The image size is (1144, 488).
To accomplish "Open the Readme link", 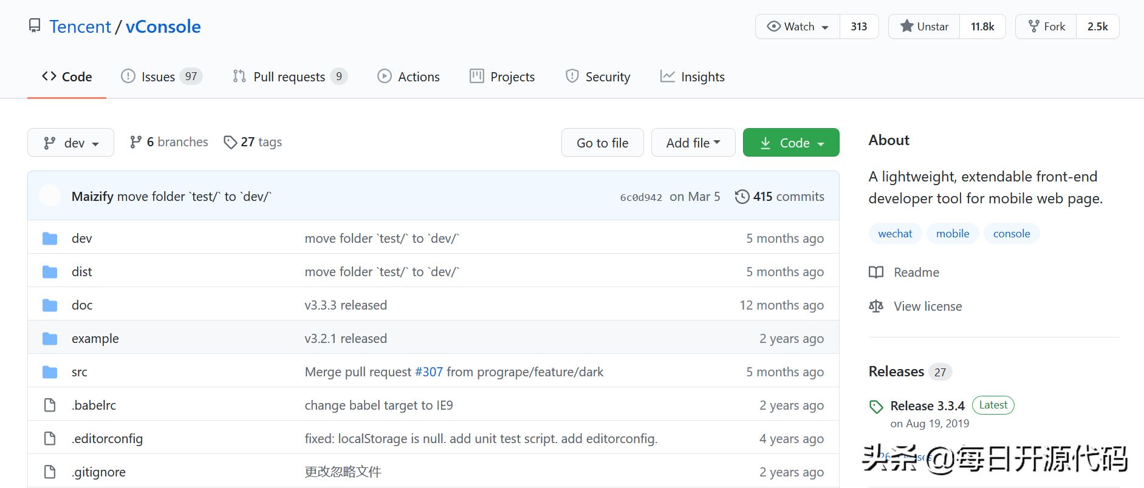I will point(916,273).
